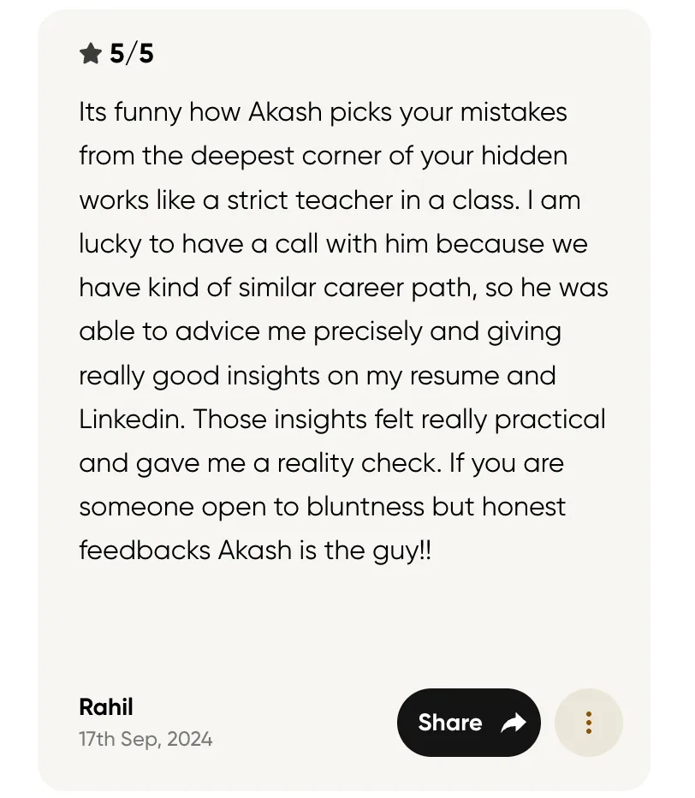Image resolution: width=695 pixels, height=798 pixels.
Task: Click the word Akash in the first line
Action: point(285,112)
